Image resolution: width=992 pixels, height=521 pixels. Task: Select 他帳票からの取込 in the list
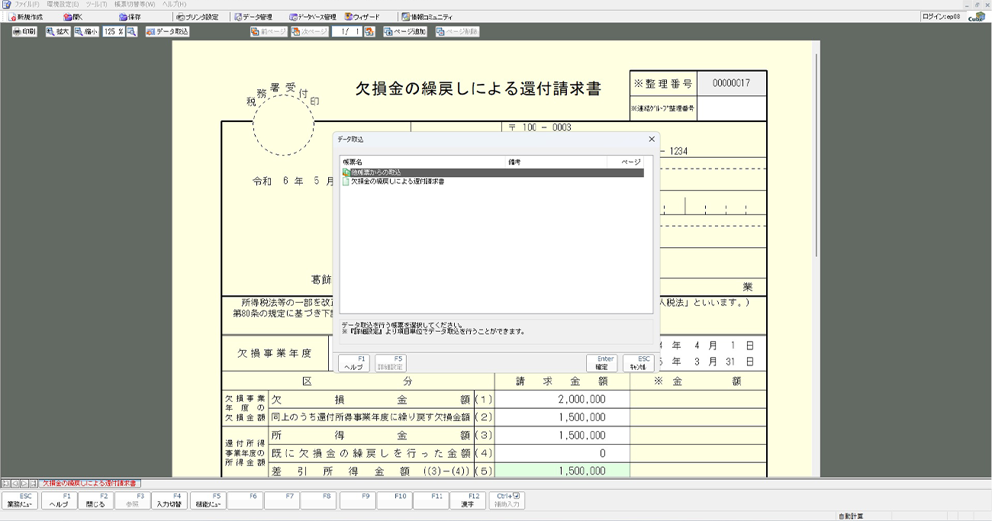(375, 173)
